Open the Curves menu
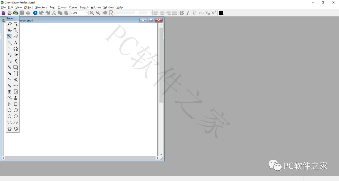 point(62,7)
